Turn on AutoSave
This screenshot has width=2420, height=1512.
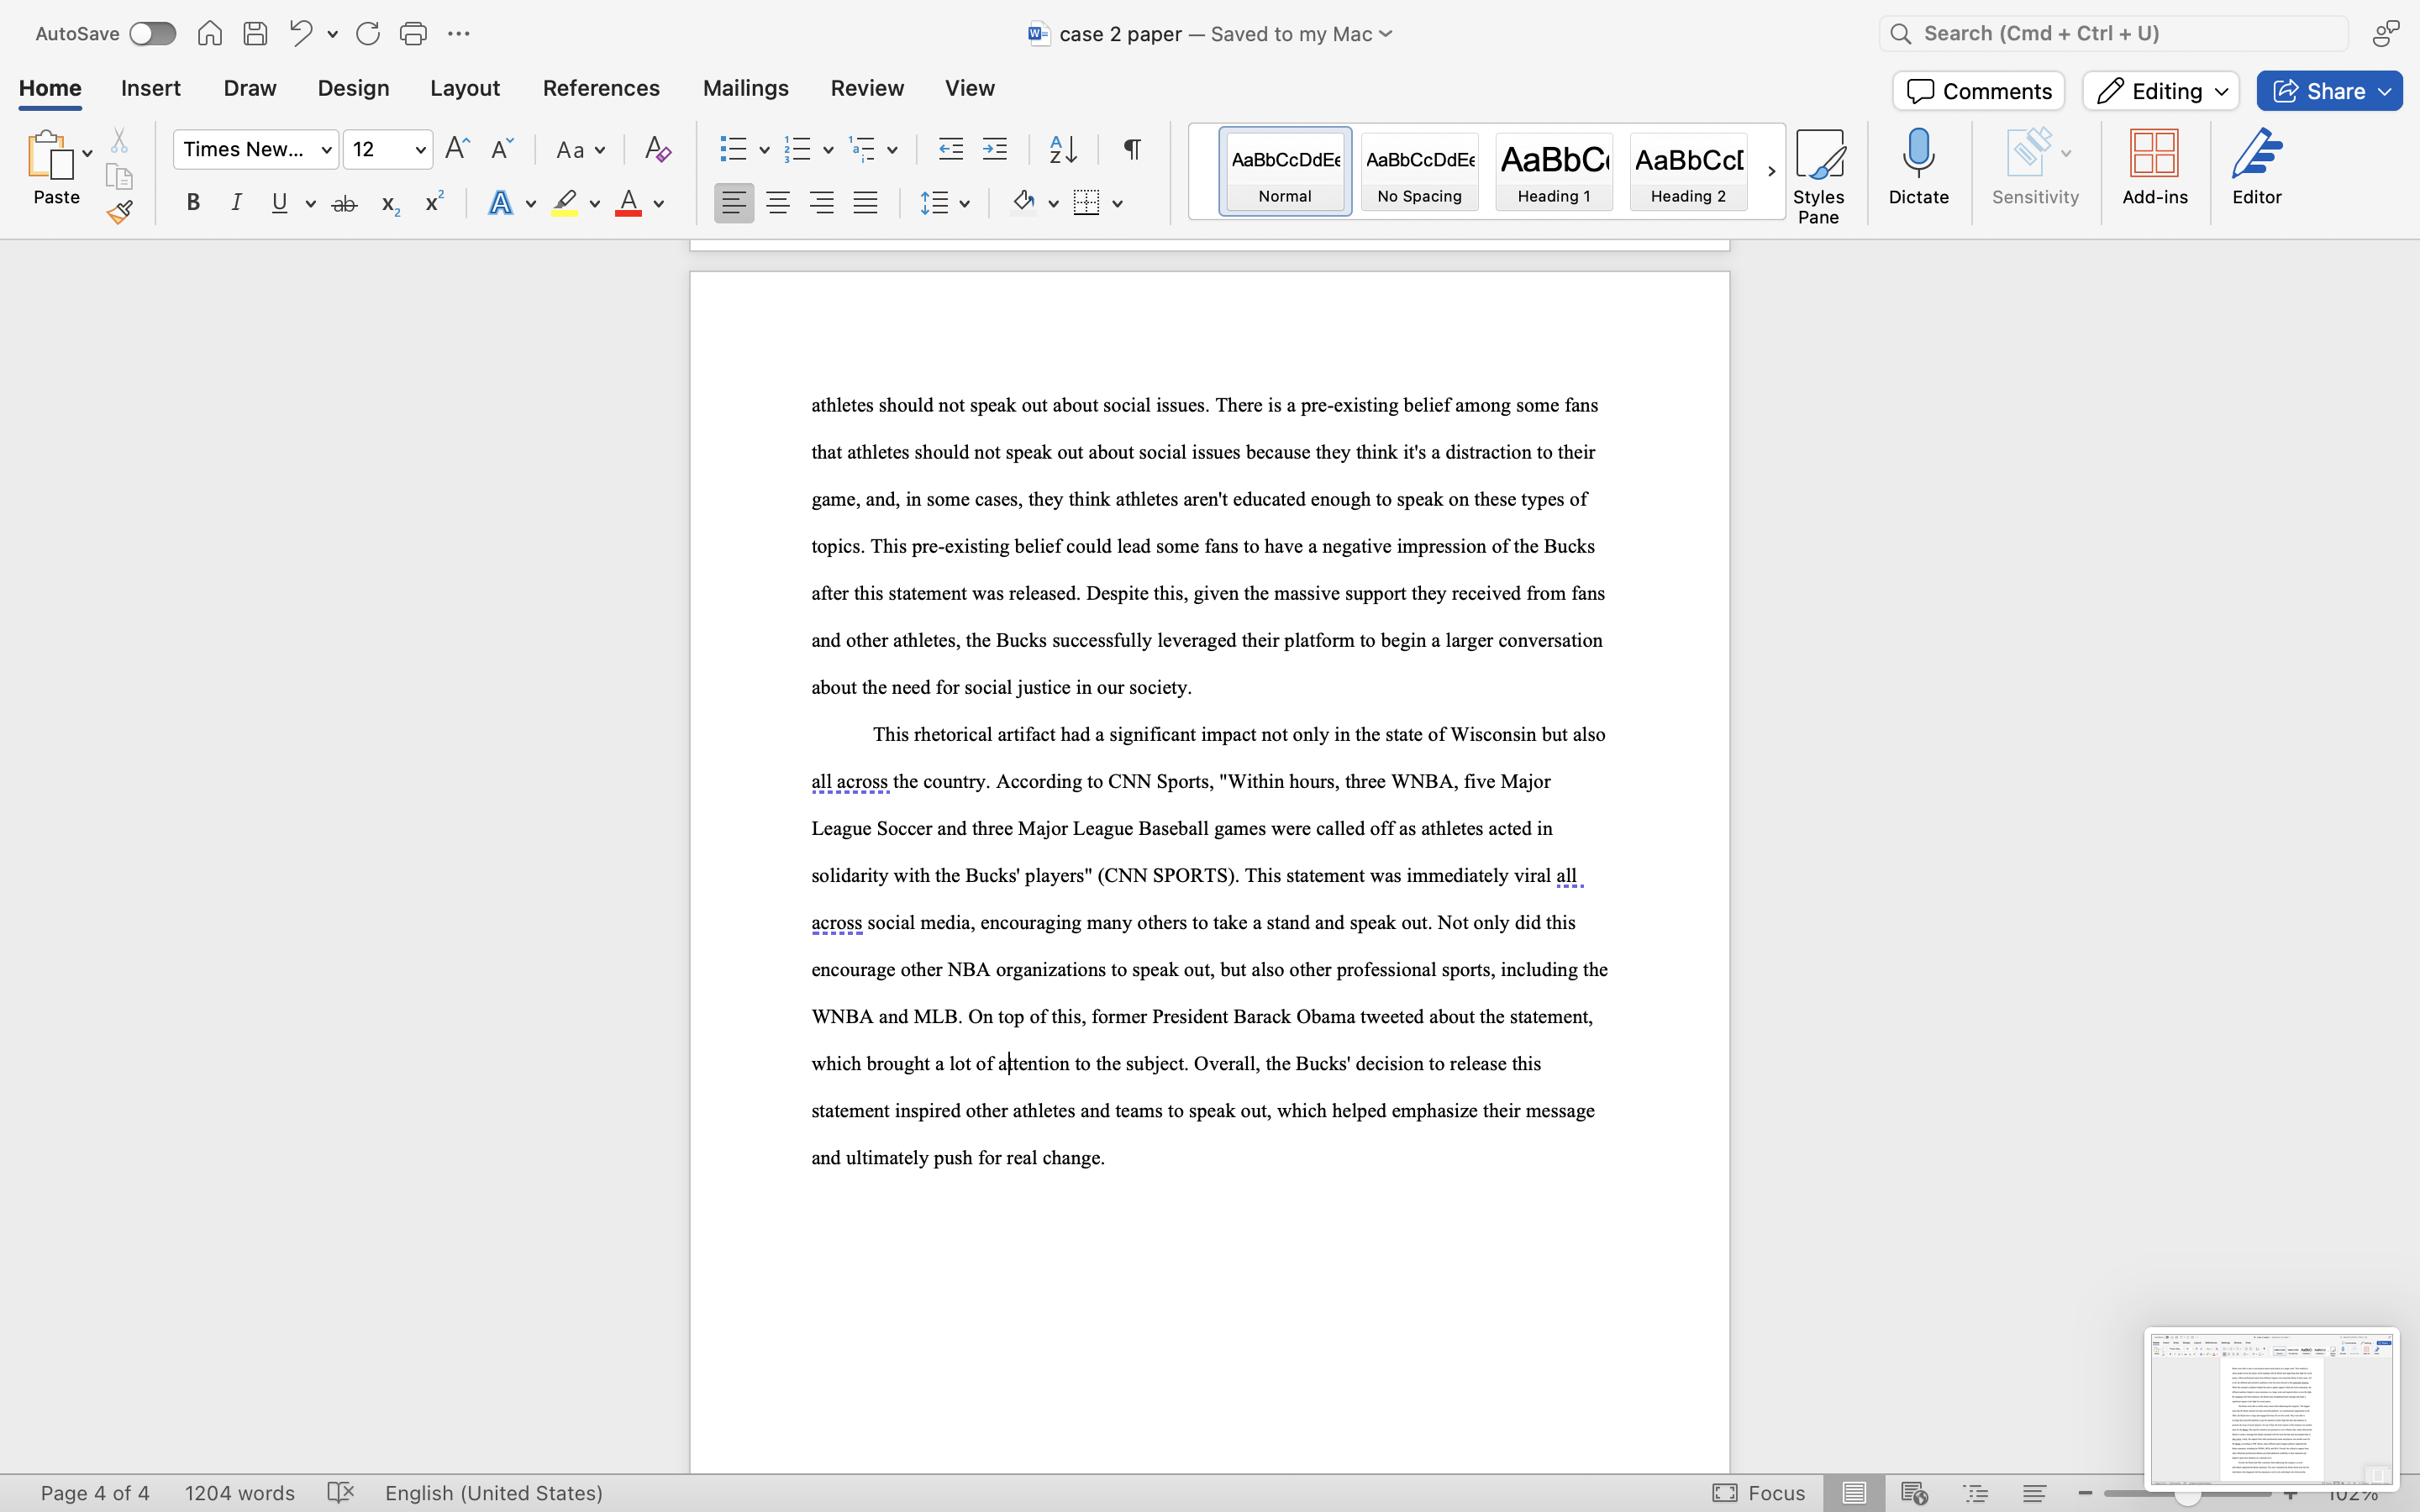(152, 33)
